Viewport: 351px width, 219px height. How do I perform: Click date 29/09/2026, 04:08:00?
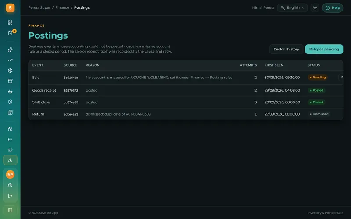pos(282,90)
